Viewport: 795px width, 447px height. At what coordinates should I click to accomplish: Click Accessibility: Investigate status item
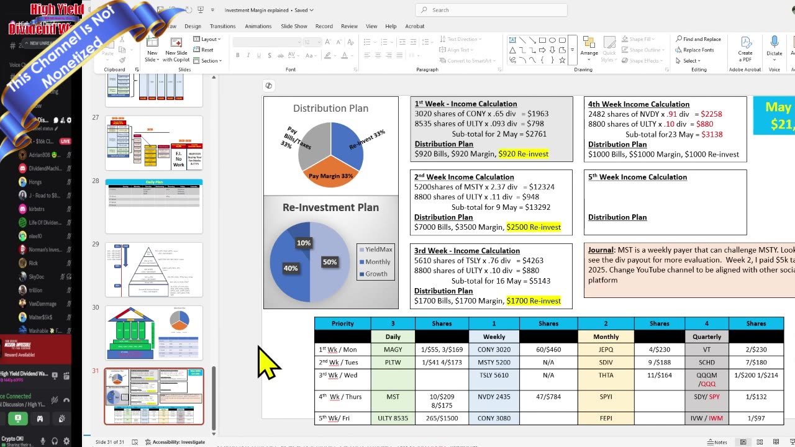175,442
